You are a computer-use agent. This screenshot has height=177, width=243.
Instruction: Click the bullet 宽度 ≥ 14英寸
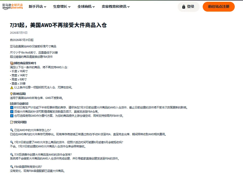click(x=19, y=75)
